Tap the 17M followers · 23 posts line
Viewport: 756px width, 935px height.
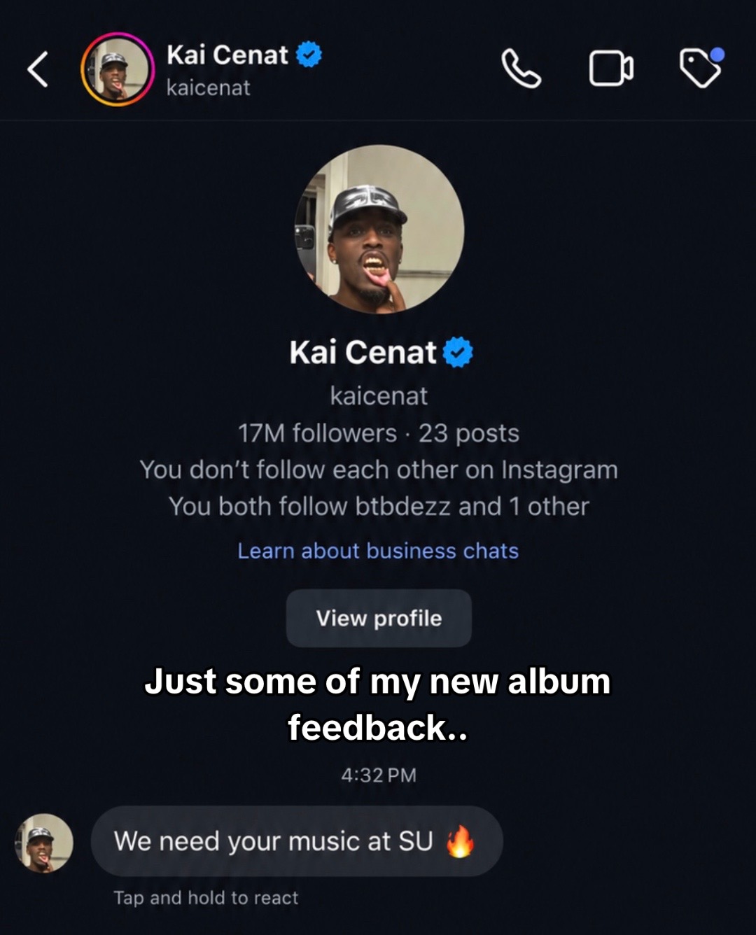tap(379, 433)
